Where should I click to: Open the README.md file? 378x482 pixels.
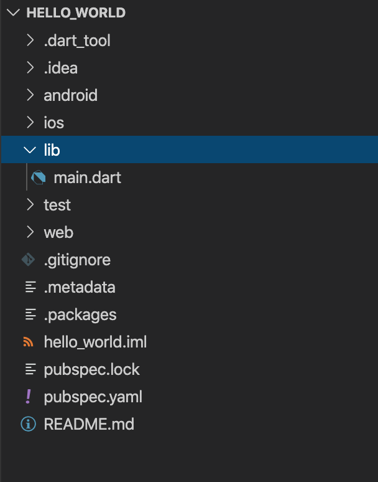(x=89, y=424)
